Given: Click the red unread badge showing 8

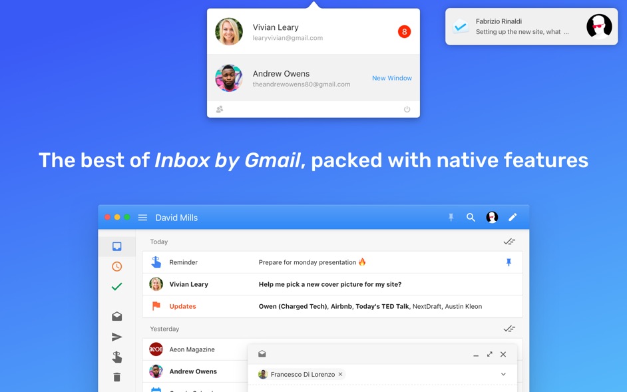Looking at the screenshot, I should (404, 31).
